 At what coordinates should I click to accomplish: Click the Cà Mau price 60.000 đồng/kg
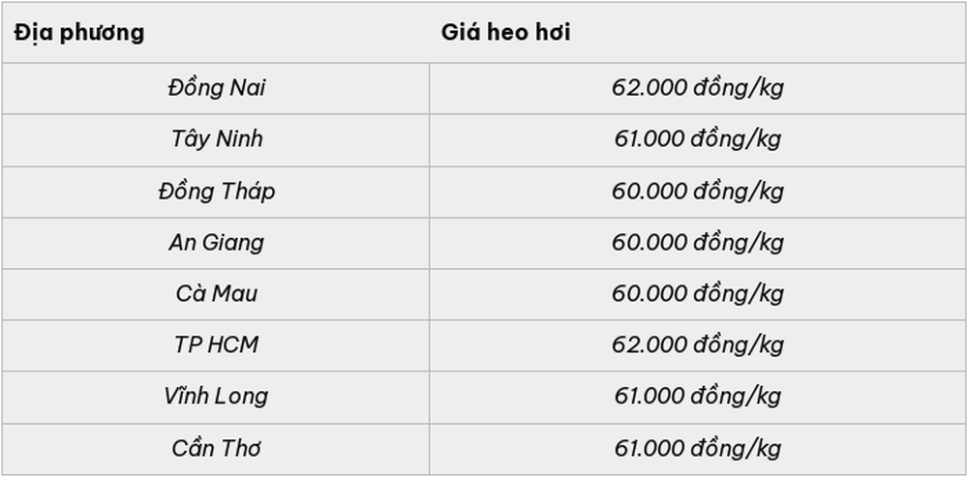tap(698, 294)
